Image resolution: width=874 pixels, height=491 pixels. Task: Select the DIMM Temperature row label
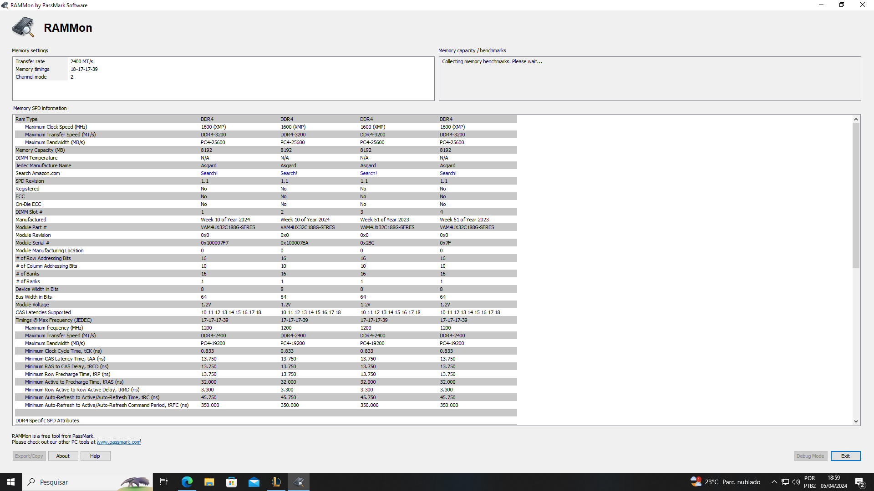(x=36, y=158)
